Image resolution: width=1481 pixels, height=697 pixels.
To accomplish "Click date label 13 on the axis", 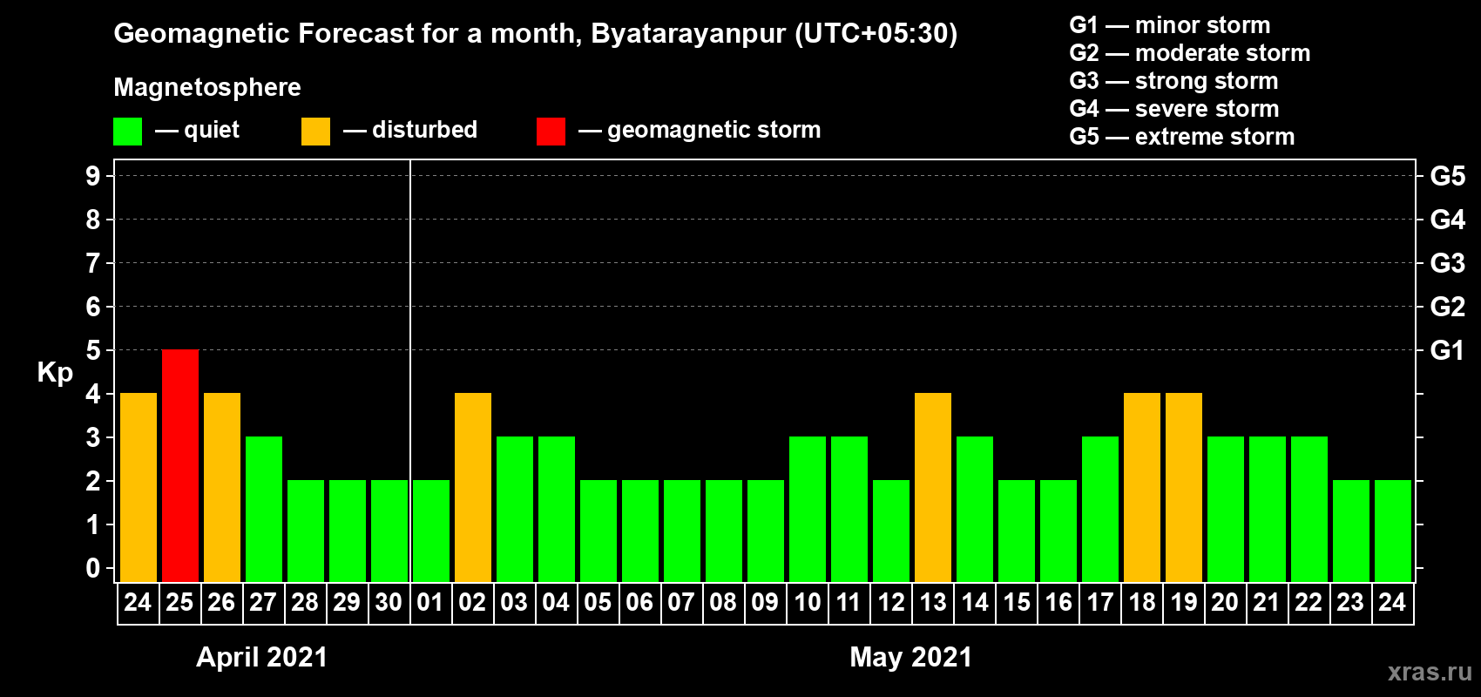I will [933, 602].
